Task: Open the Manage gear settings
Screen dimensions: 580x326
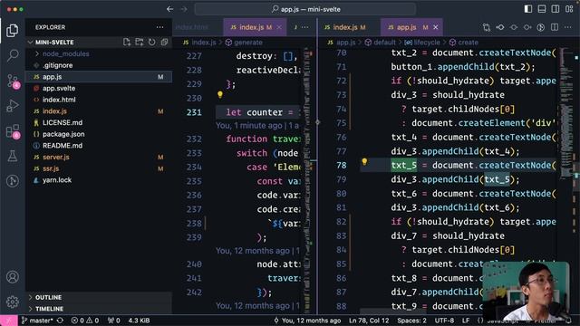Action: (x=12, y=302)
